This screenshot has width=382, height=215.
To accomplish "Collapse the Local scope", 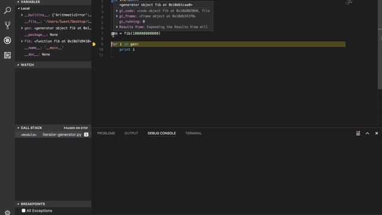I will coord(19,8).
